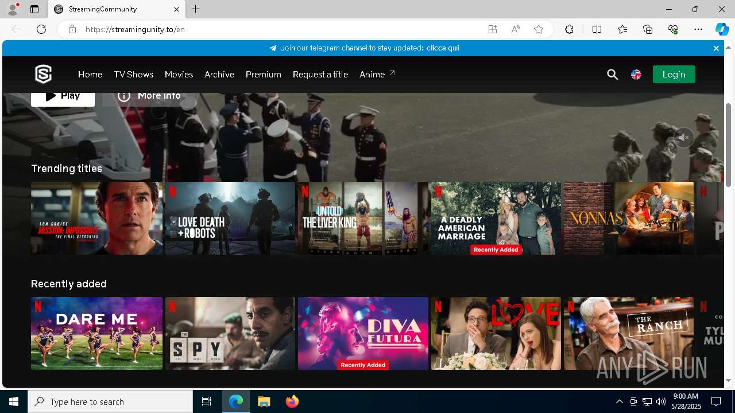Open the app available install icon
Image resolution: width=735 pixels, height=413 pixels.
coord(493,29)
